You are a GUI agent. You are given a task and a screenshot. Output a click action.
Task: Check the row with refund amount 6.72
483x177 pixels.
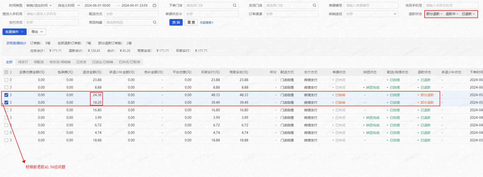(6, 125)
